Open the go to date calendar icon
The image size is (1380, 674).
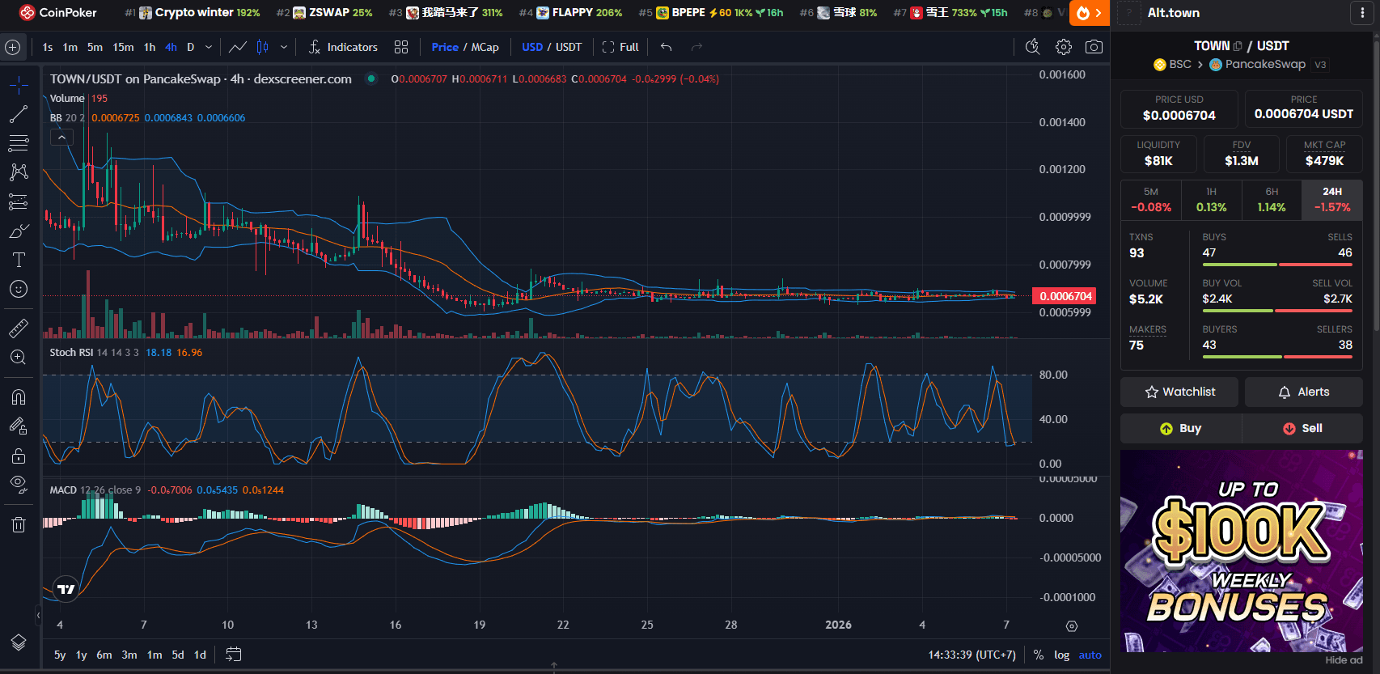(234, 655)
